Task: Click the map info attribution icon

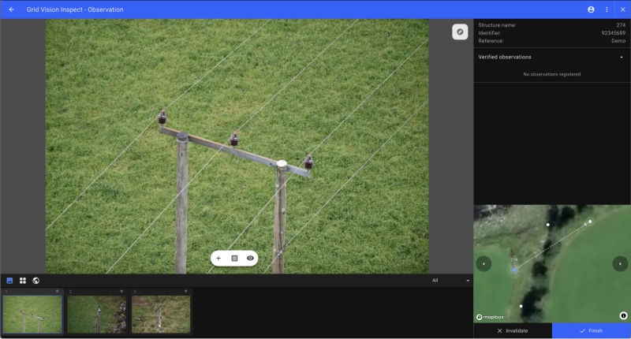Action: click(x=622, y=315)
